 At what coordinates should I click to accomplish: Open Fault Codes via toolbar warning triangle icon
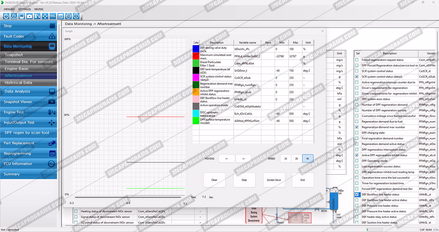coord(14,16)
